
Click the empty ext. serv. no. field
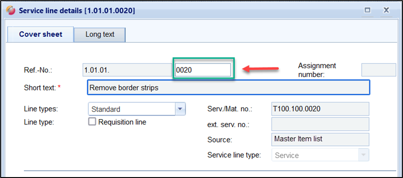coord(320,124)
